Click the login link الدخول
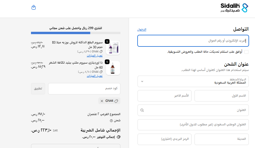Image resolution: width=255 pixels, height=148 pixels. tap(142, 29)
